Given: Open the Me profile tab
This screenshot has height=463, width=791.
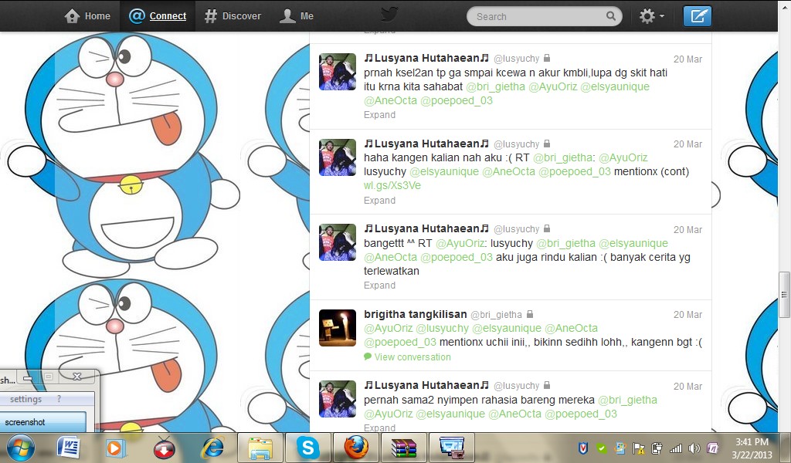Looking at the screenshot, I should coord(297,16).
